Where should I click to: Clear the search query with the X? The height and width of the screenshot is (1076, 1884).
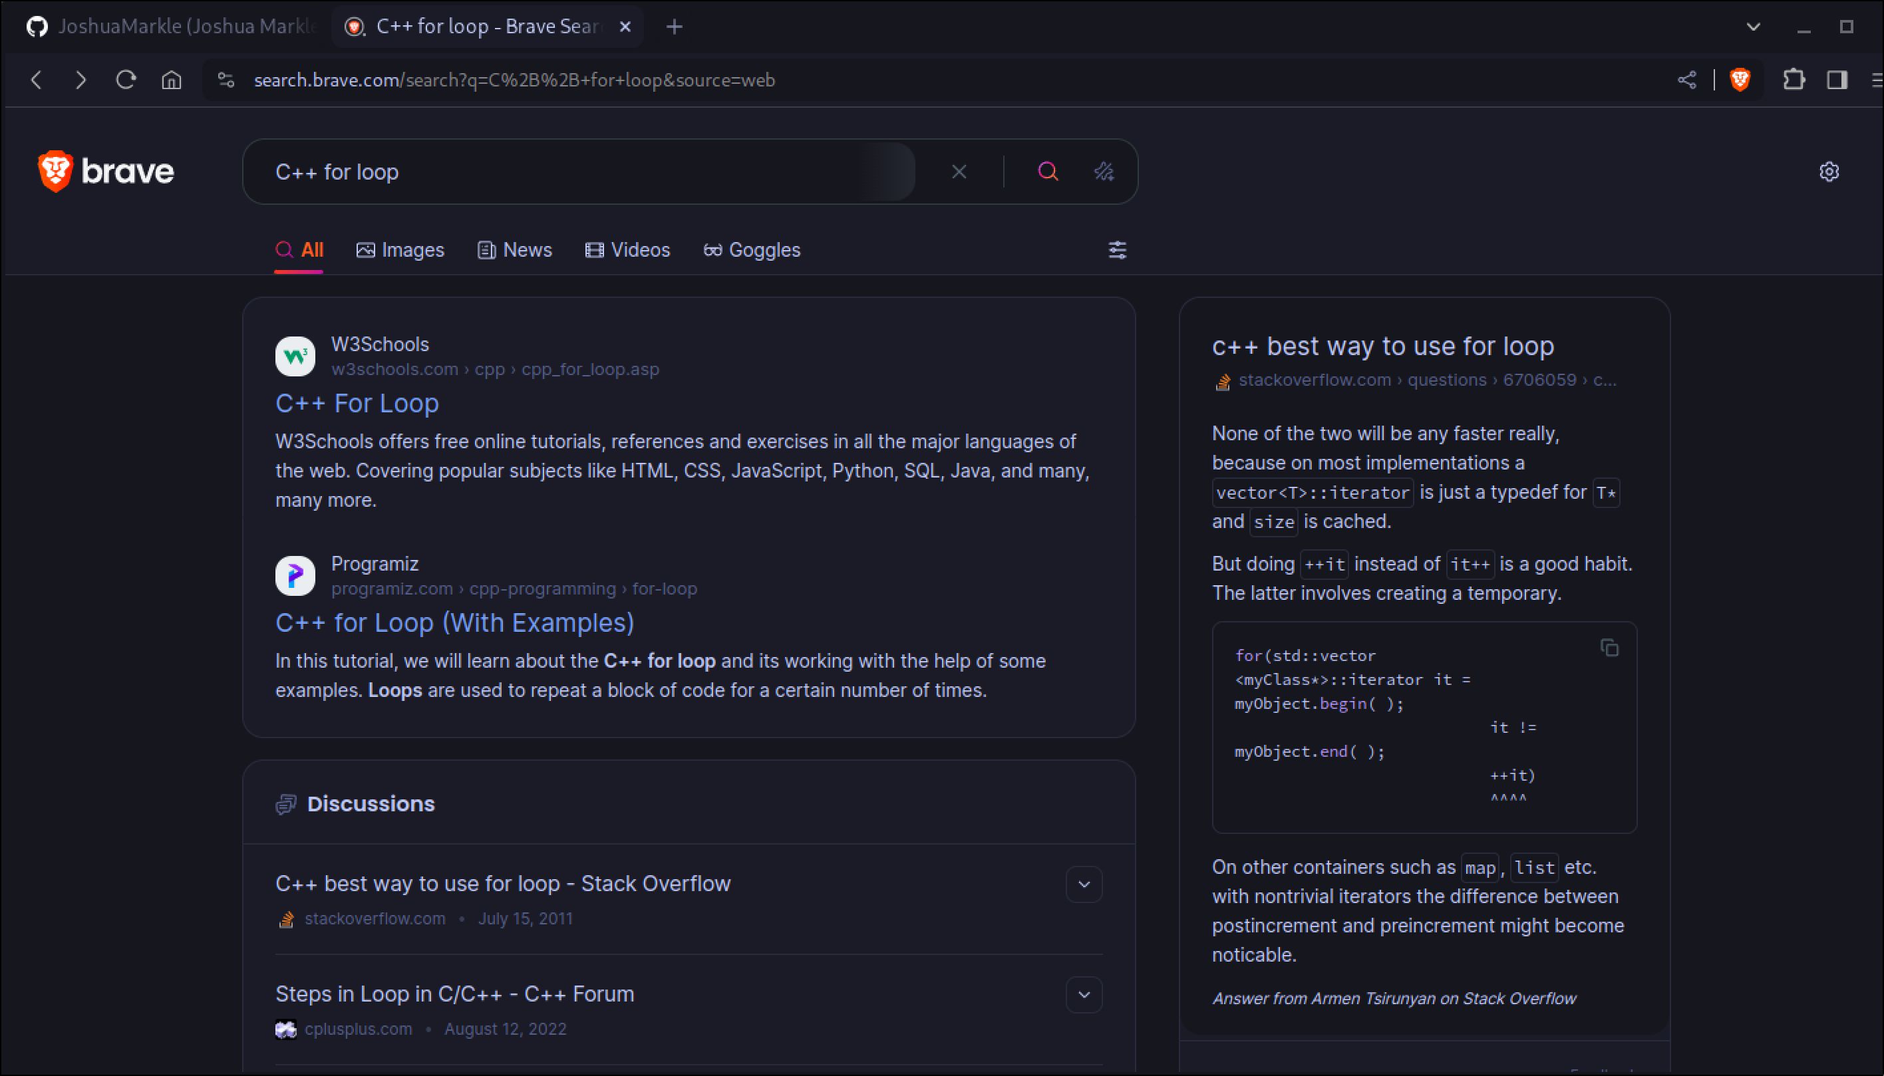(959, 172)
